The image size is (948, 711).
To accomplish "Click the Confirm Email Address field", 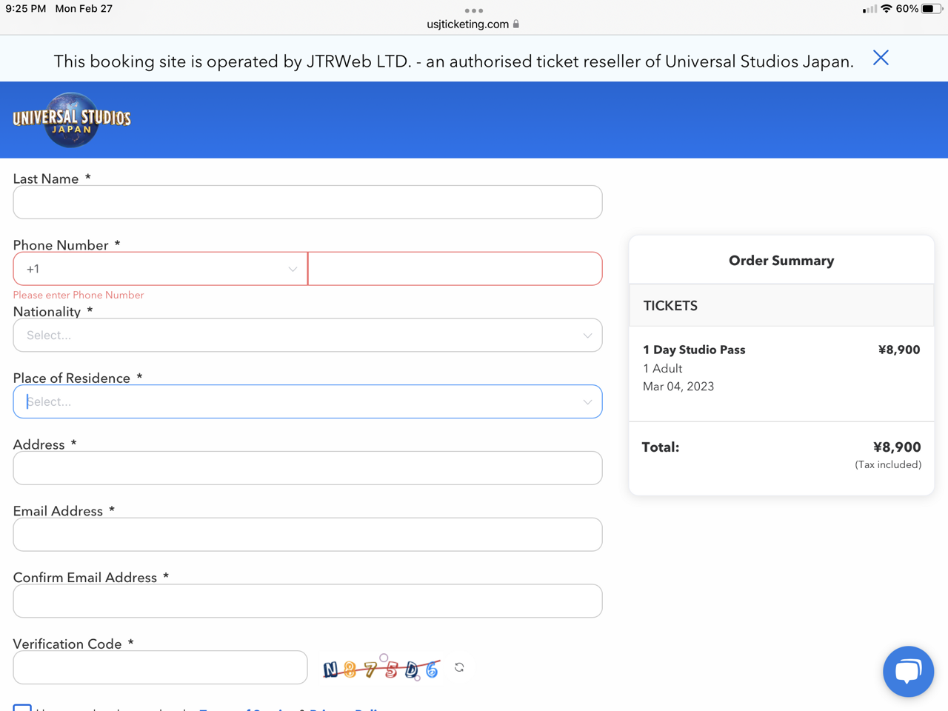I will click(x=307, y=601).
